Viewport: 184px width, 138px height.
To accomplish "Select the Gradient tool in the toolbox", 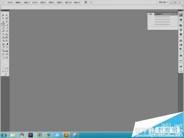I will pyautogui.click(x=7, y=44).
